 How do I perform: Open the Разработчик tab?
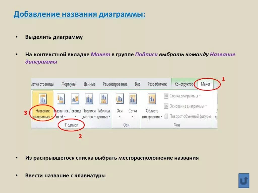[157, 84]
